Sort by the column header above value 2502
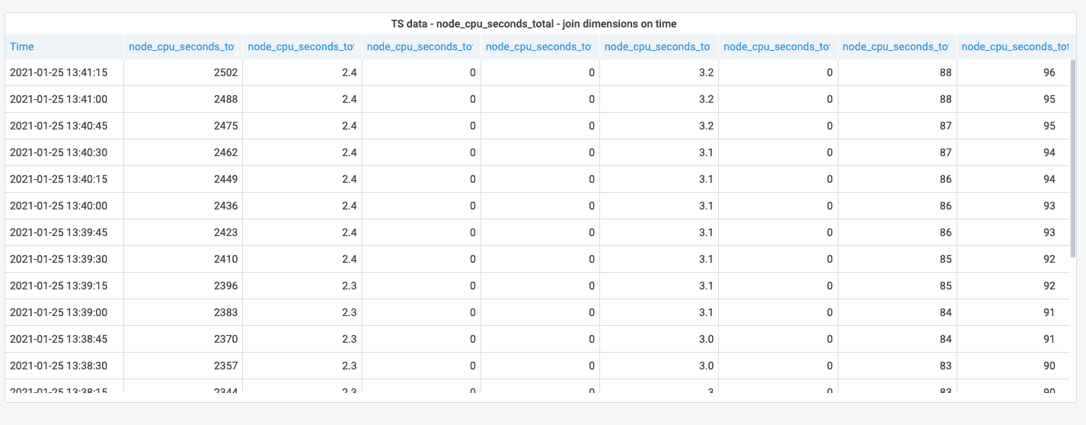 (181, 46)
